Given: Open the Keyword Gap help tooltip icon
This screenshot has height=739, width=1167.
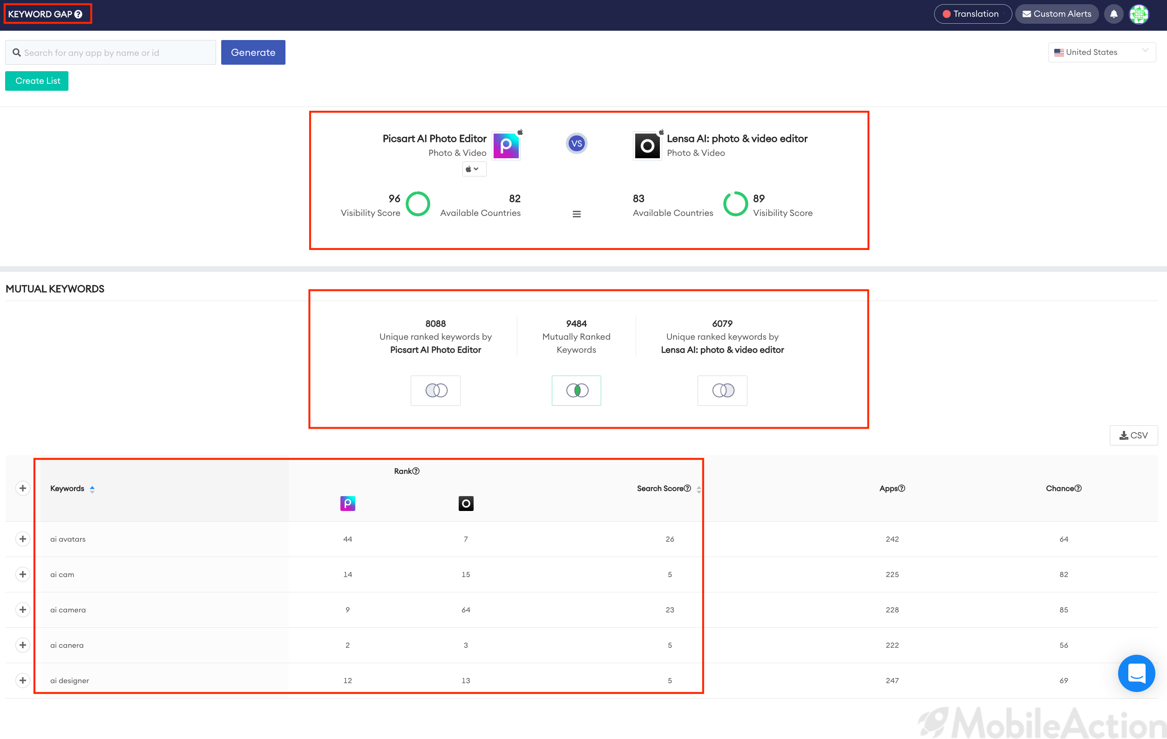Looking at the screenshot, I should pyautogui.click(x=79, y=14).
